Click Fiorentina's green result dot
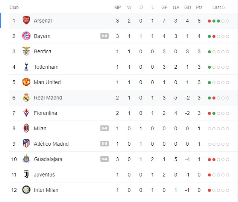This screenshot has width=238, height=202. (214, 113)
